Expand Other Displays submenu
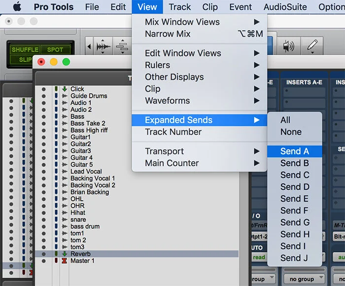 pos(199,77)
